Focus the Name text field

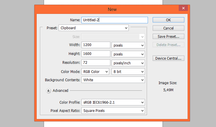(x=115, y=20)
